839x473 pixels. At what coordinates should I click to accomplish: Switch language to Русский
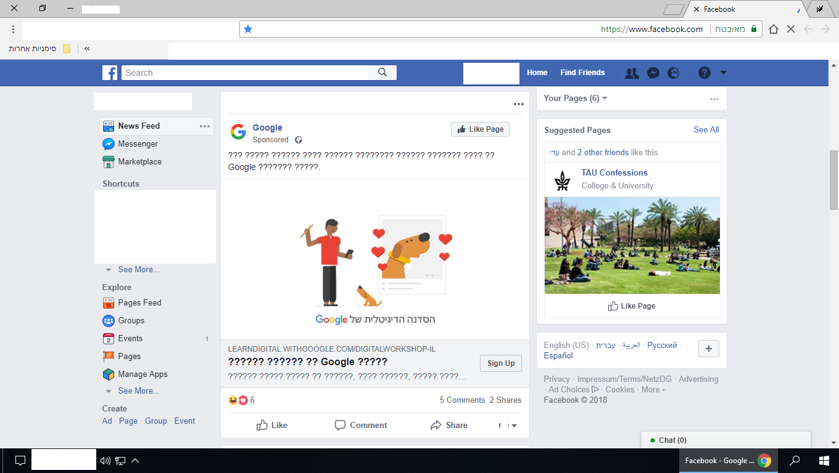[662, 345]
